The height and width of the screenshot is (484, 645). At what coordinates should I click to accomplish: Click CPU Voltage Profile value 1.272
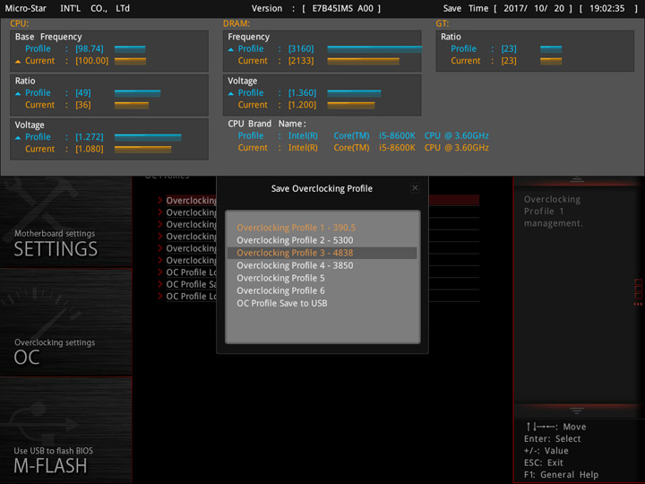pyautogui.click(x=90, y=136)
